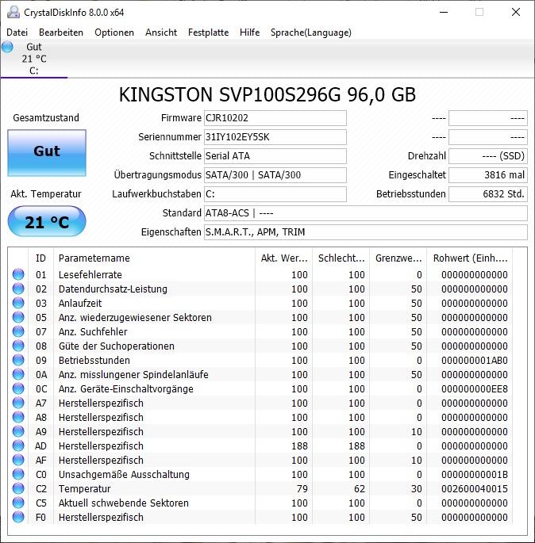This screenshot has height=543, width=535.
Task: Open the Sprache(Language) menu
Action: [310, 33]
